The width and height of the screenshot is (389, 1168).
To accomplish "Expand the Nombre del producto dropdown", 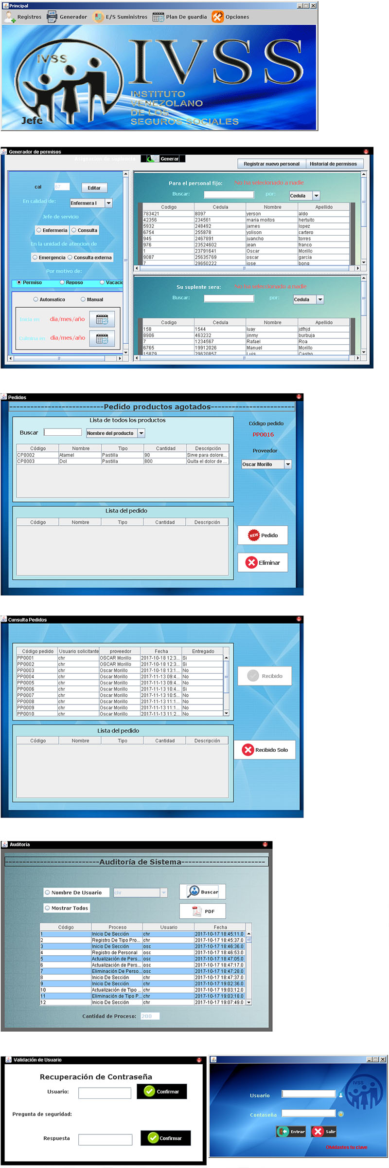I will point(141,433).
